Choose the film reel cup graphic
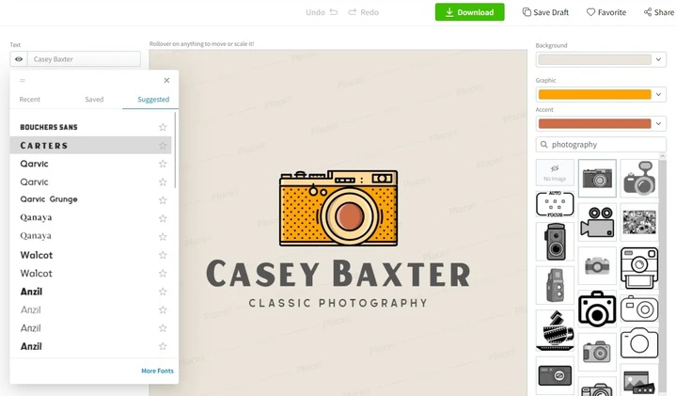Image resolution: width=676 pixels, height=396 pixels. coord(555,330)
